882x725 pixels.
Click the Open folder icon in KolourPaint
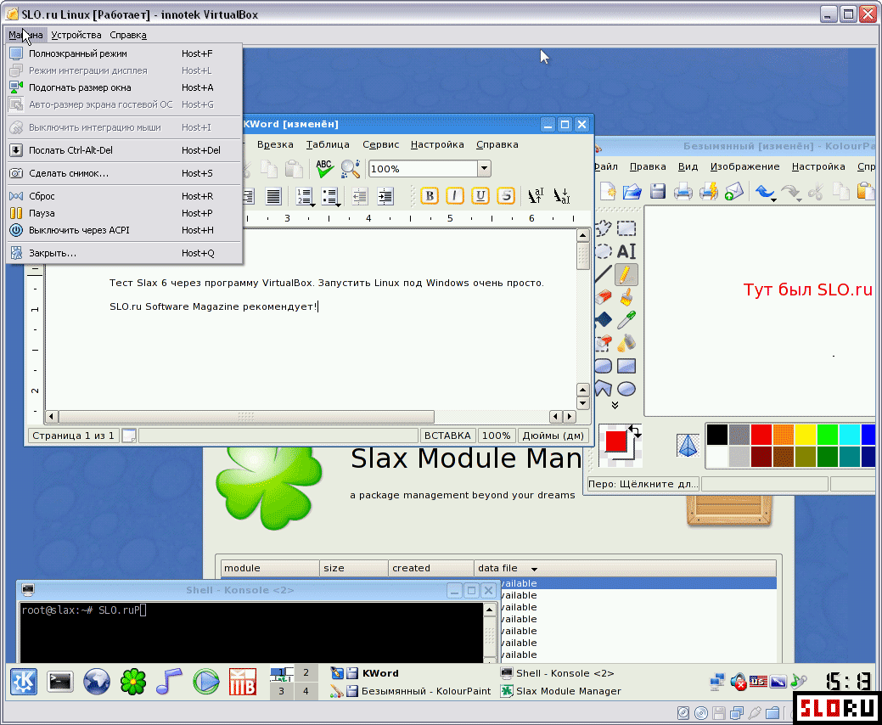pos(632,192)
